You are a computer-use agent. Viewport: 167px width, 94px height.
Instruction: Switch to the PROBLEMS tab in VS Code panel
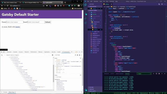tap(106, 74)
